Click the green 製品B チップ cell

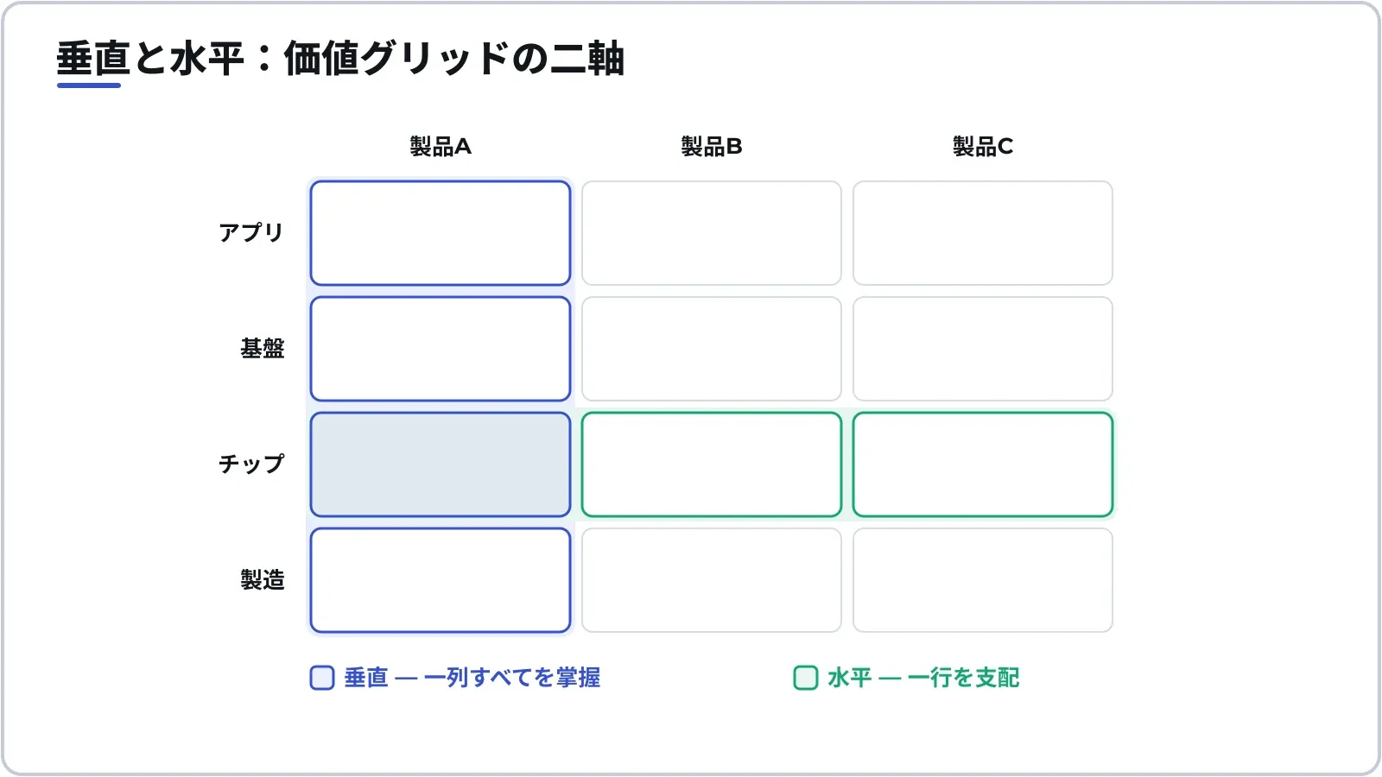tap(712, 464)
